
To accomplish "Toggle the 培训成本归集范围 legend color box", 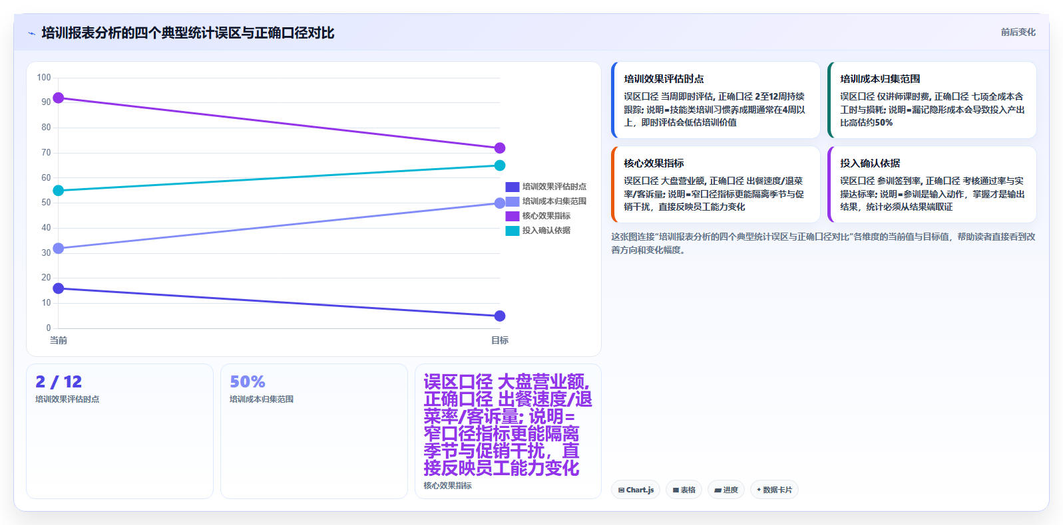I will point(512,201).
